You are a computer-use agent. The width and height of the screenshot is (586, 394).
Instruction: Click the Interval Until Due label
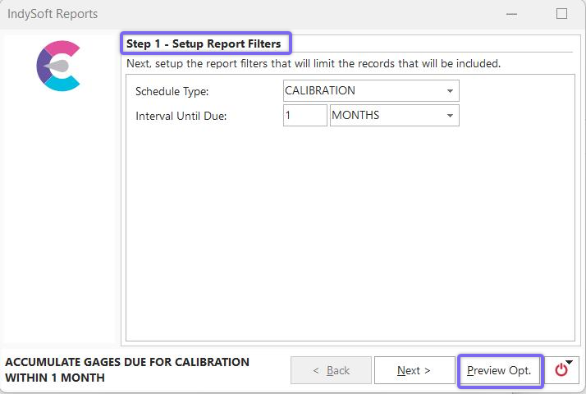[181, 116]
